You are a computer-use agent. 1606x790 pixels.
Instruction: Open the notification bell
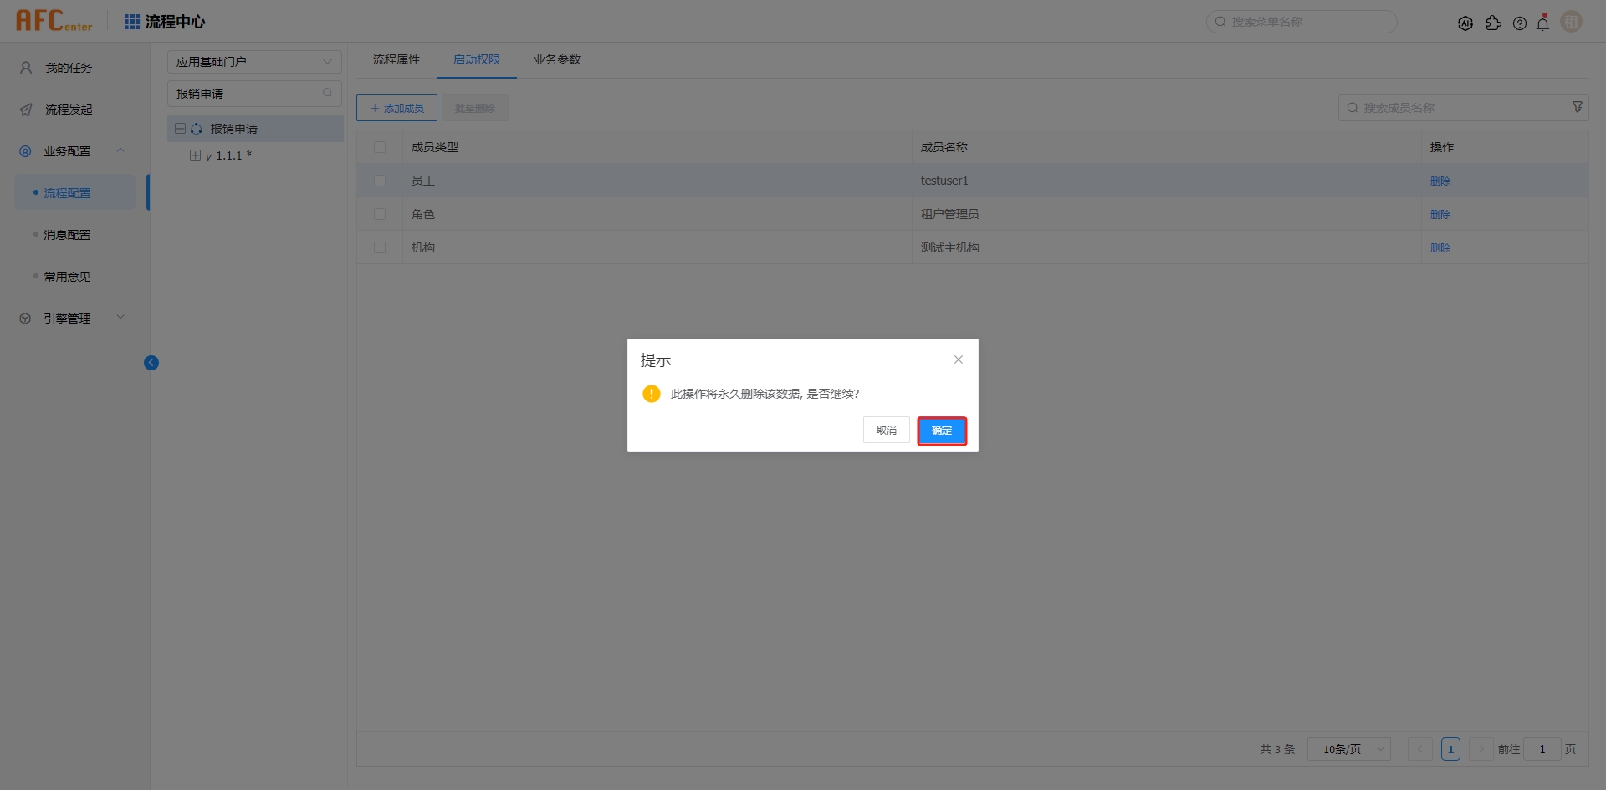(1543, 23)
